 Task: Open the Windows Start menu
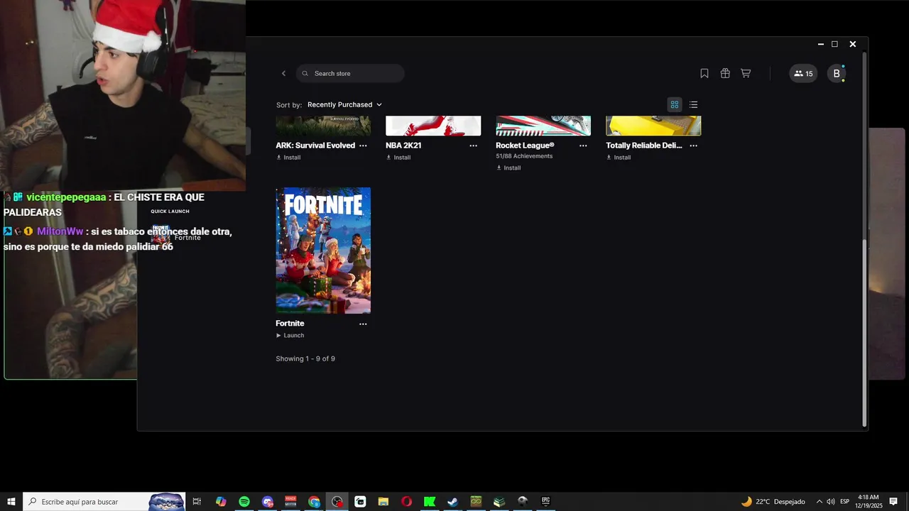click(x=11, y=502)
